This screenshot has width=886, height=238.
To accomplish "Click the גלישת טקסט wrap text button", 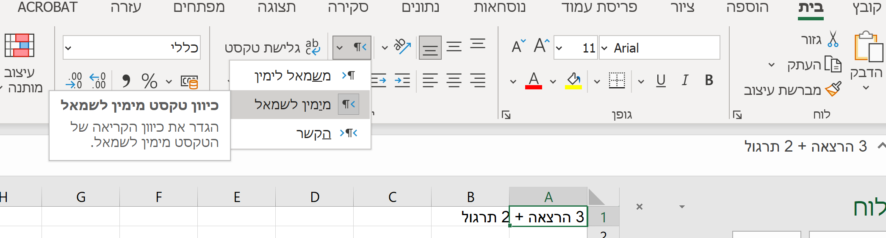I will (x=272, y=47).
